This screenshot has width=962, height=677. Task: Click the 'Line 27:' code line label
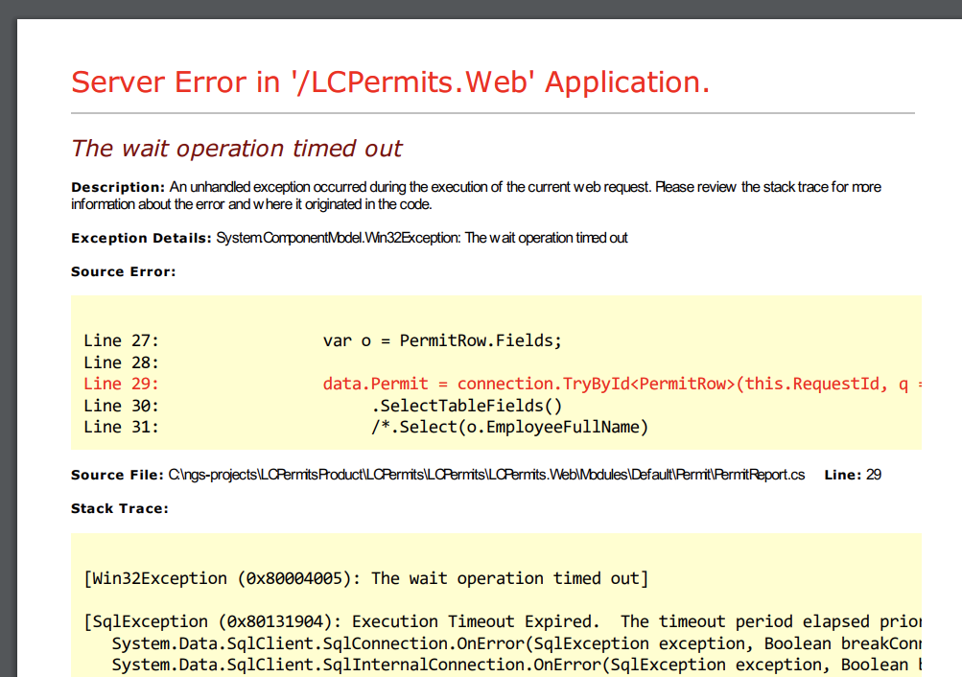point(122,341)
